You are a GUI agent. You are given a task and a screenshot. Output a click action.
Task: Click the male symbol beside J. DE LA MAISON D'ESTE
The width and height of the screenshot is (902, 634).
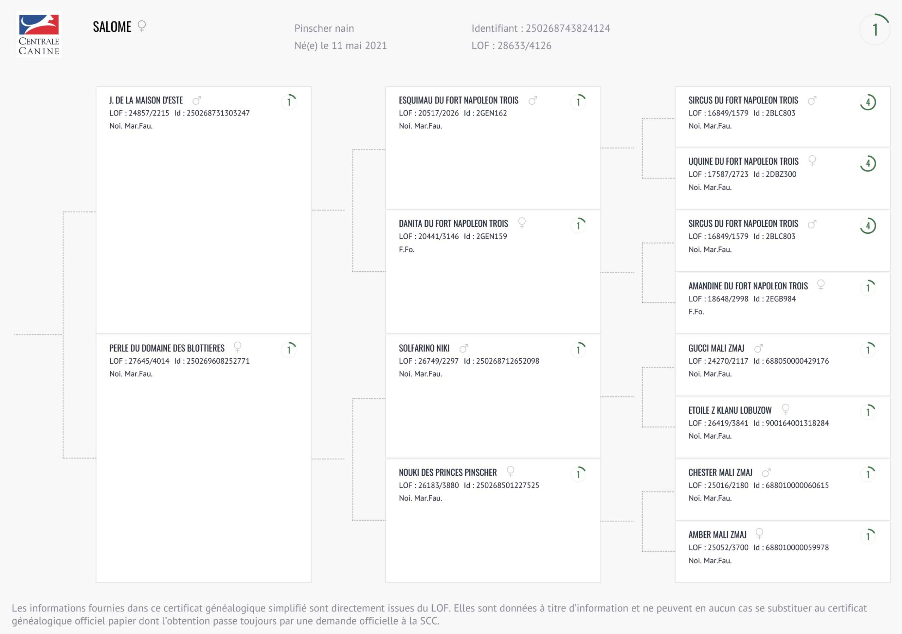tap(197, 100)
